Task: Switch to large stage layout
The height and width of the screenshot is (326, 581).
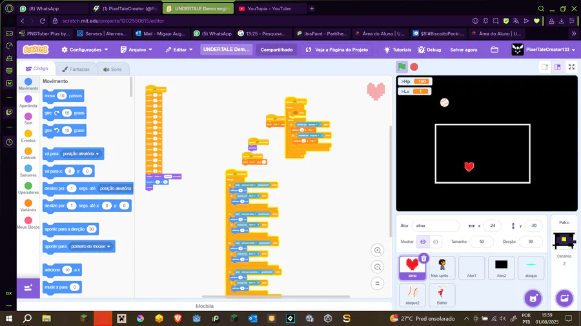Action: pos(557,67)
